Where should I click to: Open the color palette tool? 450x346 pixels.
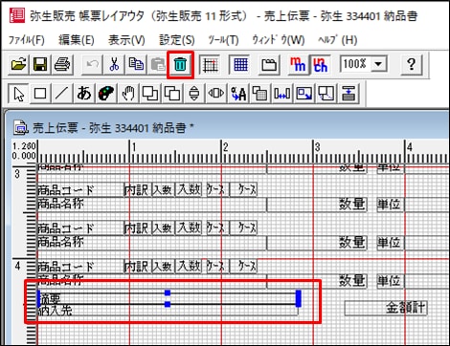point(106,94)
